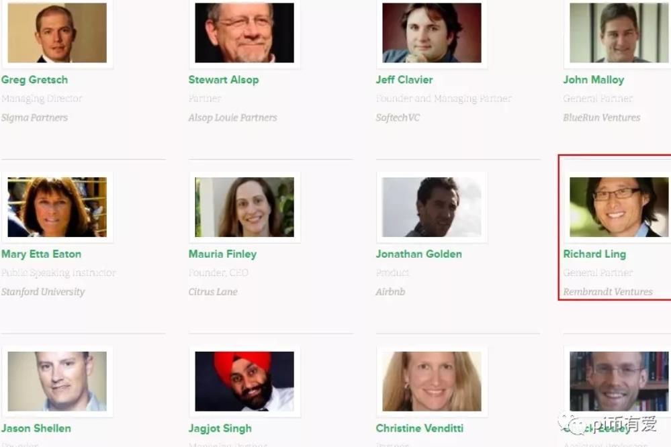The image size is (671, 447).
Task: Open Richard Ling's highlighted photo thumbnail
Action: click(x=619, y=207)
